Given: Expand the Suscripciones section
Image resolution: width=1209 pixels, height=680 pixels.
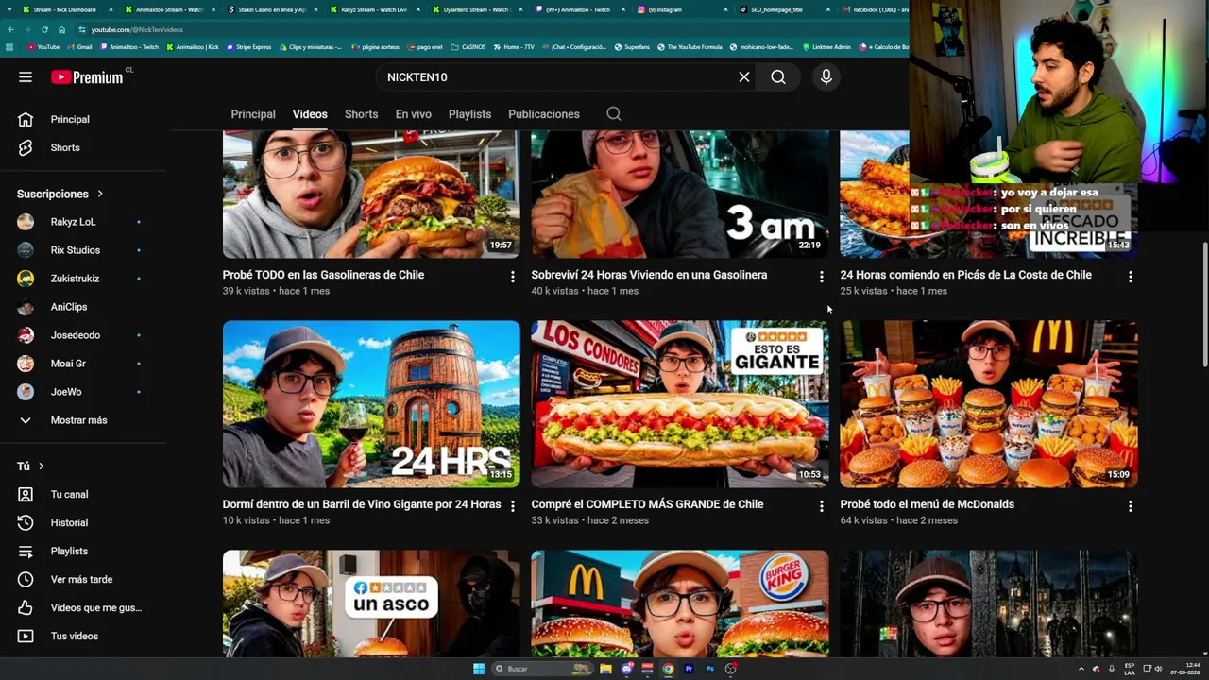Looking at the screenshot, I should (x=60, y=194).
